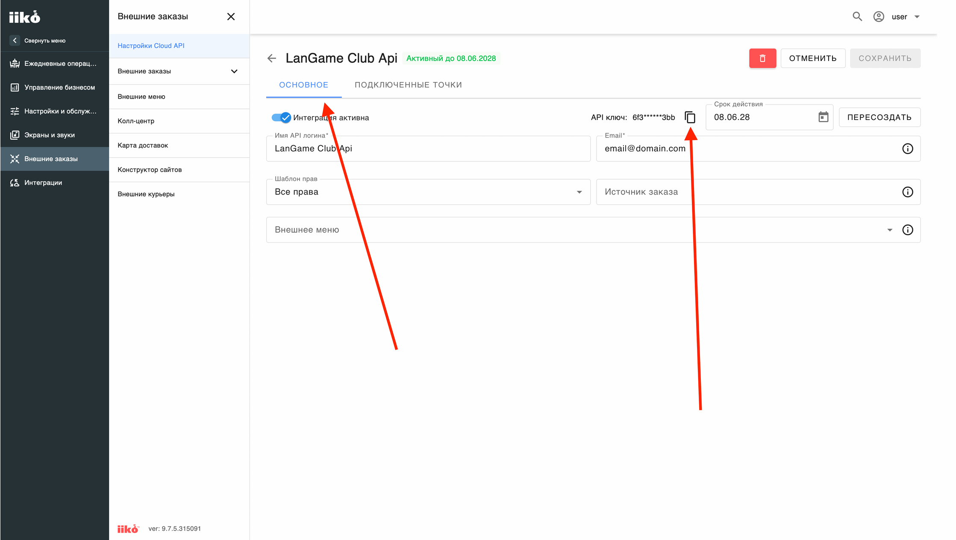Image resolution: width=956 pixels, height=540 pixels.
Task: Switch to Подключенные точки tab
Action: pos(408,85)
